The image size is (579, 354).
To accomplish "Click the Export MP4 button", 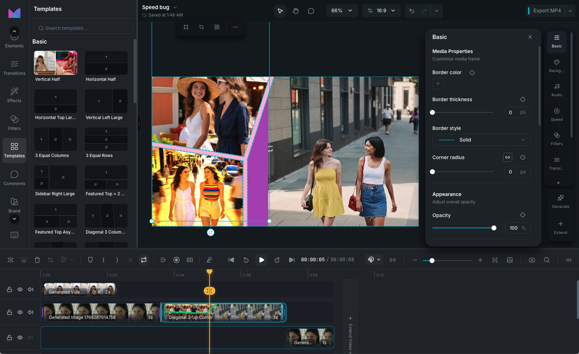I will point(547,11).
